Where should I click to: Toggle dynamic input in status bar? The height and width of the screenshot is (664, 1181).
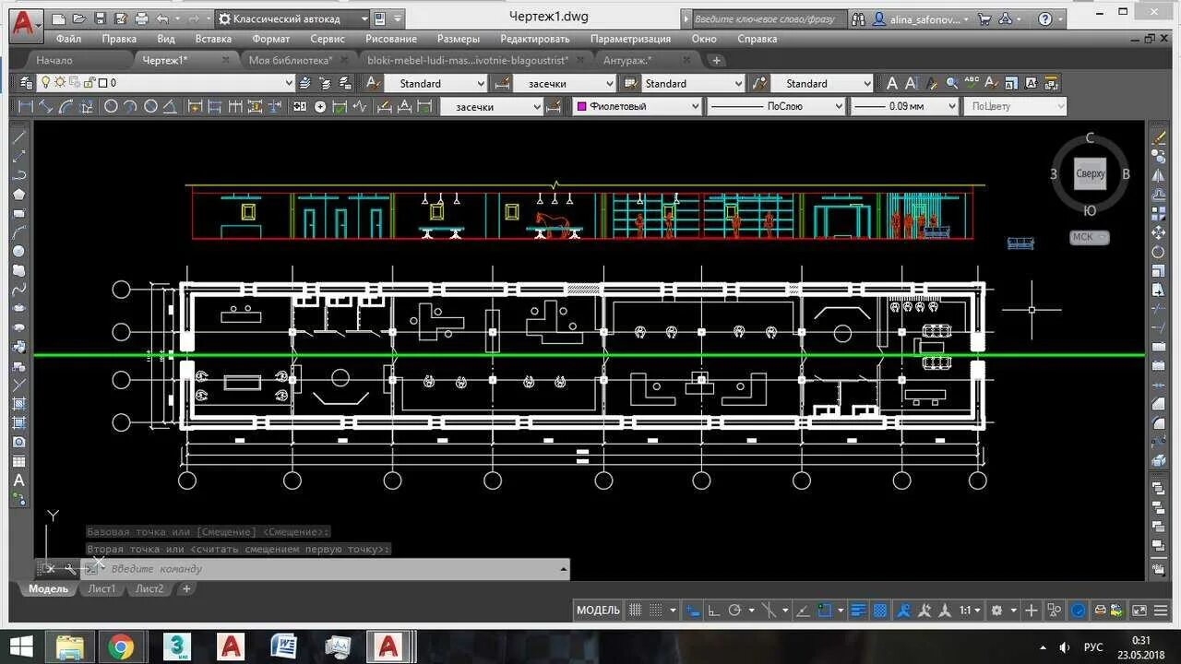coord(693,611)
